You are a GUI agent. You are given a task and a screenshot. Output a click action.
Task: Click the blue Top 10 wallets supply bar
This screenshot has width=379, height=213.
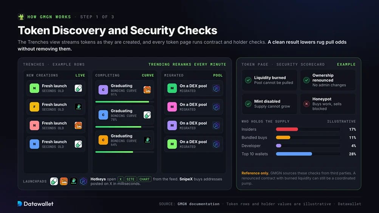pyautogui.click(x=294, y=154)
